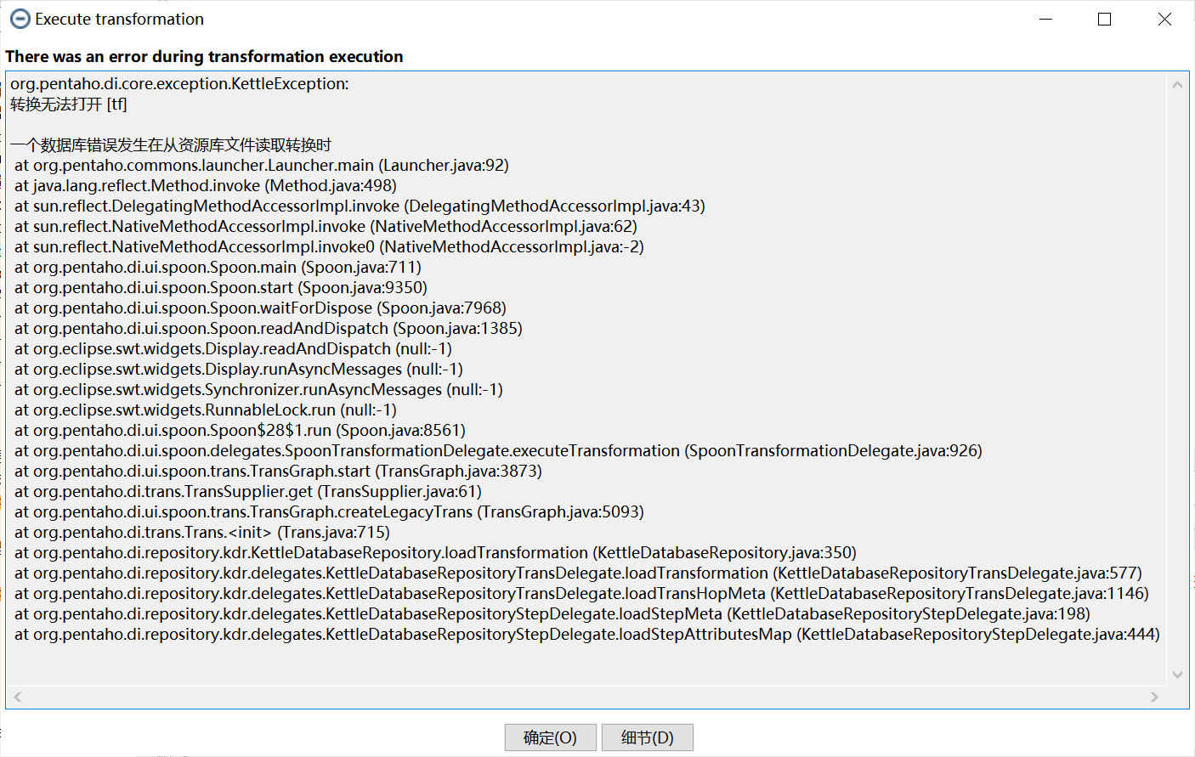The height and width of the screenshot is (757, 1195).
Task: Click the Synchronizer.runAsyncMessages stack line
Action: [x=258, y=390]
